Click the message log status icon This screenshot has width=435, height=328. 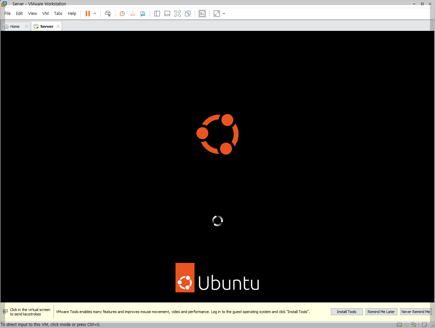[424, 325]
